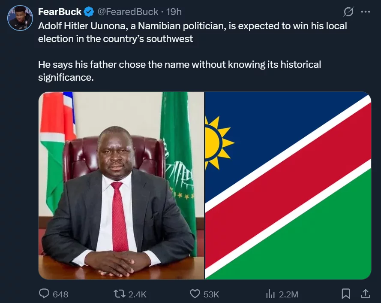Open the FearBuck profile avatar
The width and height of the screenshot is (381, 303).
(20, 18)
